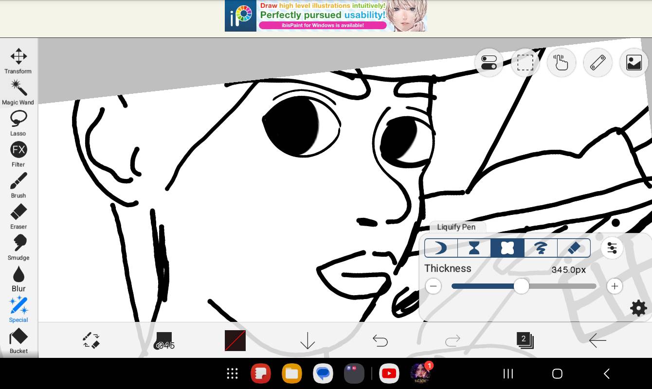Select the Blur tool
Image resolution: width=652 pixels, height=389 pixels.
pos(18,278)
